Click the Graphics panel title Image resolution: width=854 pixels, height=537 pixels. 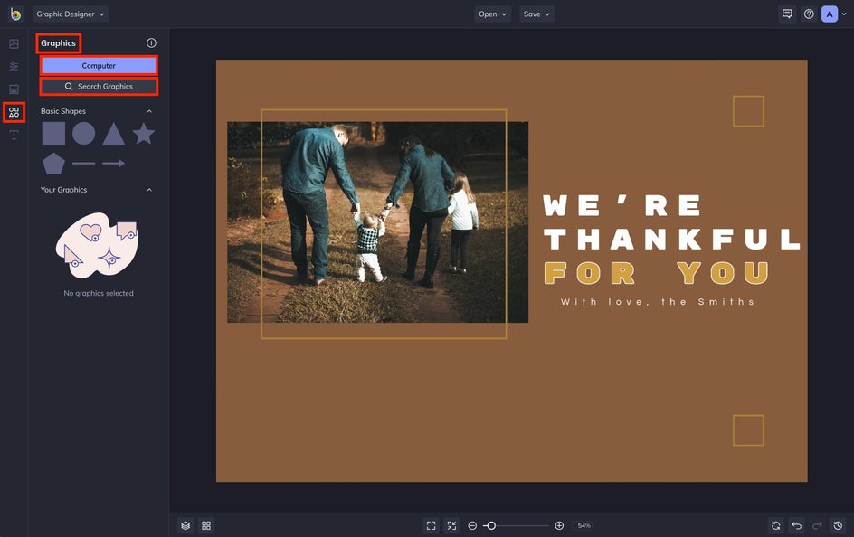pos(58,43)
